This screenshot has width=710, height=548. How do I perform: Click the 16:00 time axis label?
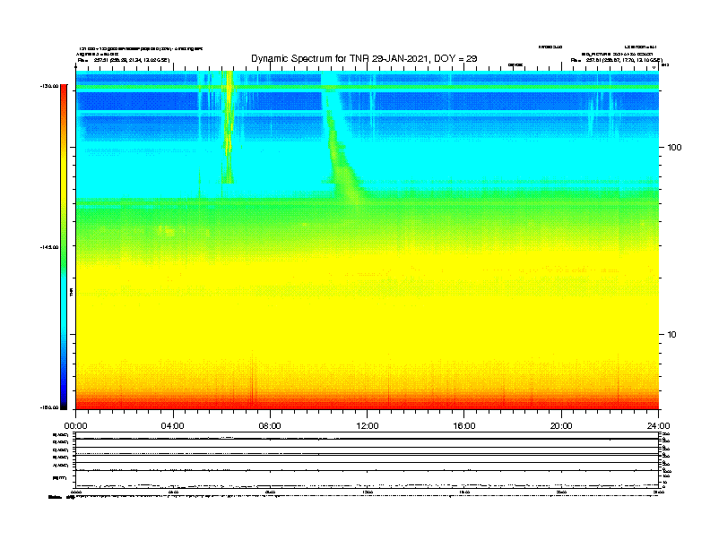(x=464, y=426)
